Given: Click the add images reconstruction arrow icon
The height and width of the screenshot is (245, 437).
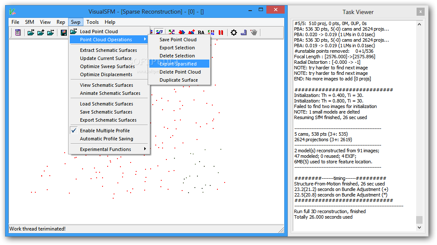Looking at the screenshot, I should point(191,32).
